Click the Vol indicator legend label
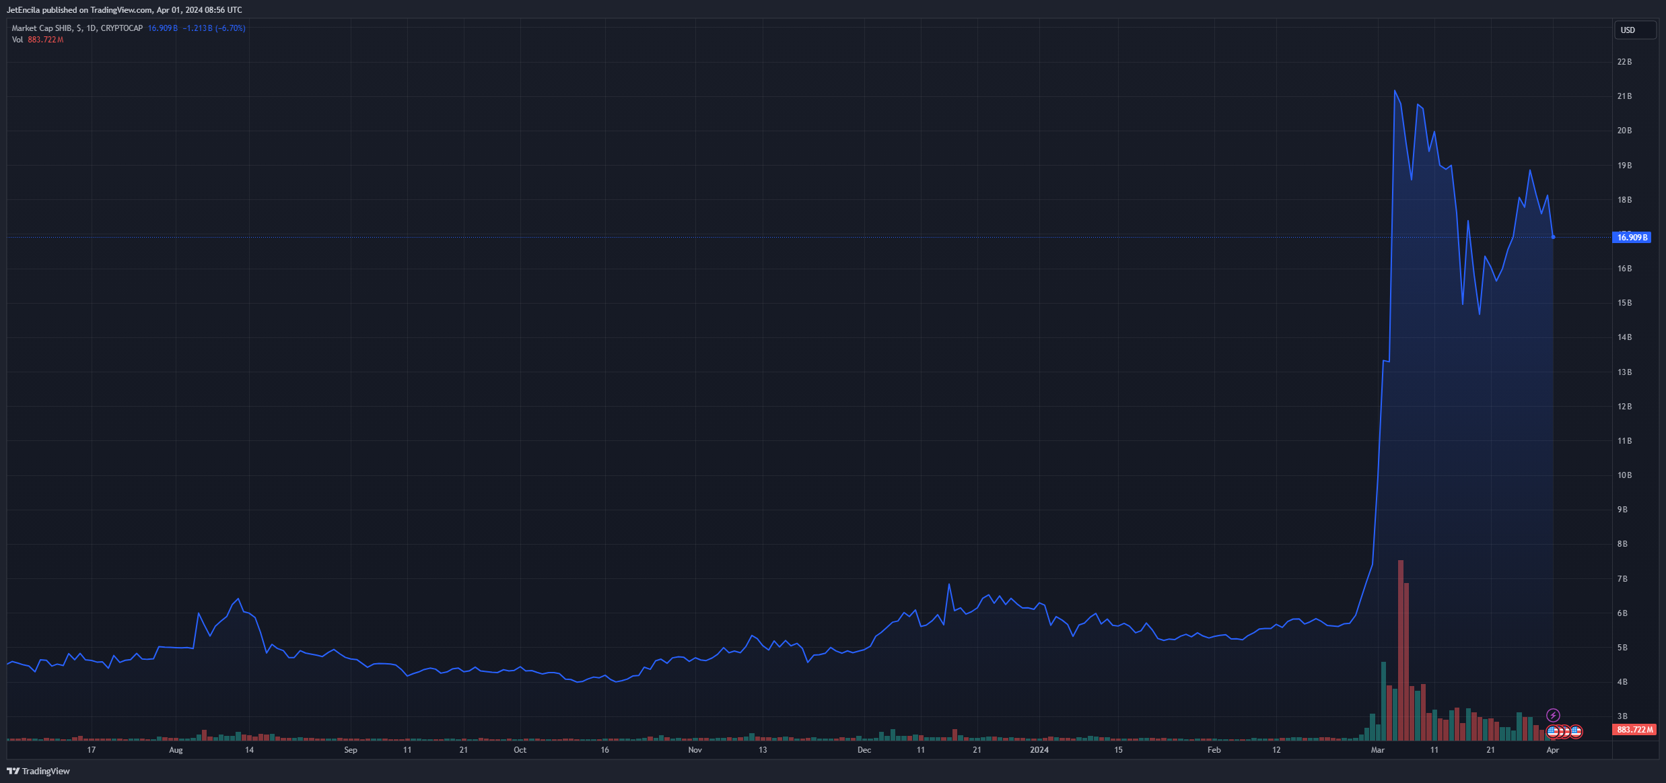Viewport: 1666px width, 783px height. [x=18, y=40]
